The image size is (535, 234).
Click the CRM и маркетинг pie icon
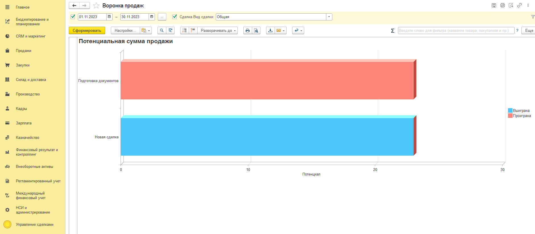point(7,36)
